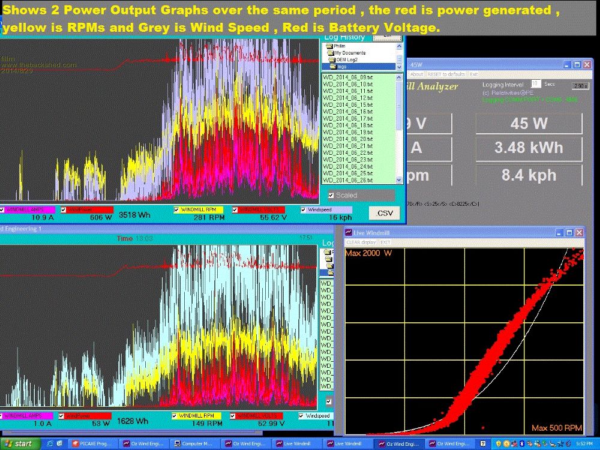600x450 pixels.
Task: Click CLEAR display in Live Windmill
Action: coord(361,242)
